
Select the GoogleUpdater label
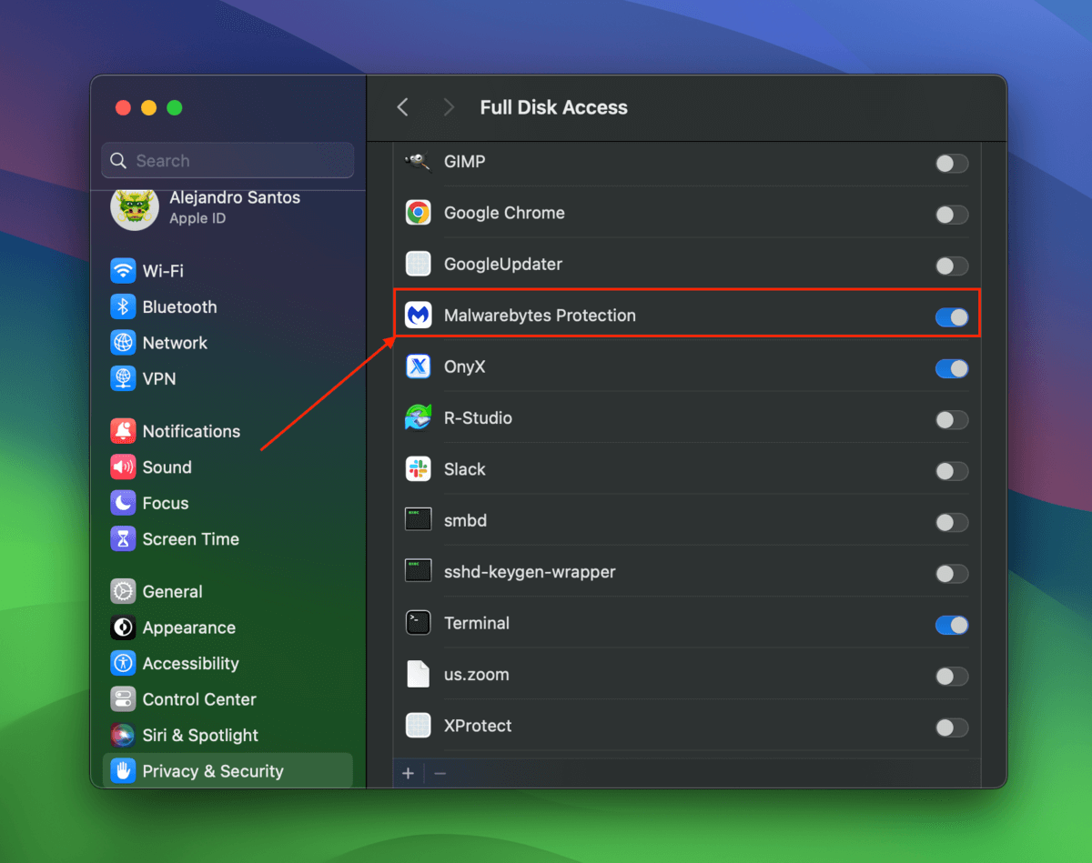pyautogui.click(x=503, y=265)
